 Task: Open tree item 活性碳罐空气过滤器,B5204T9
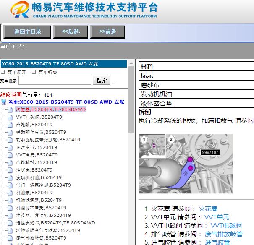click(x=48, y=230)
